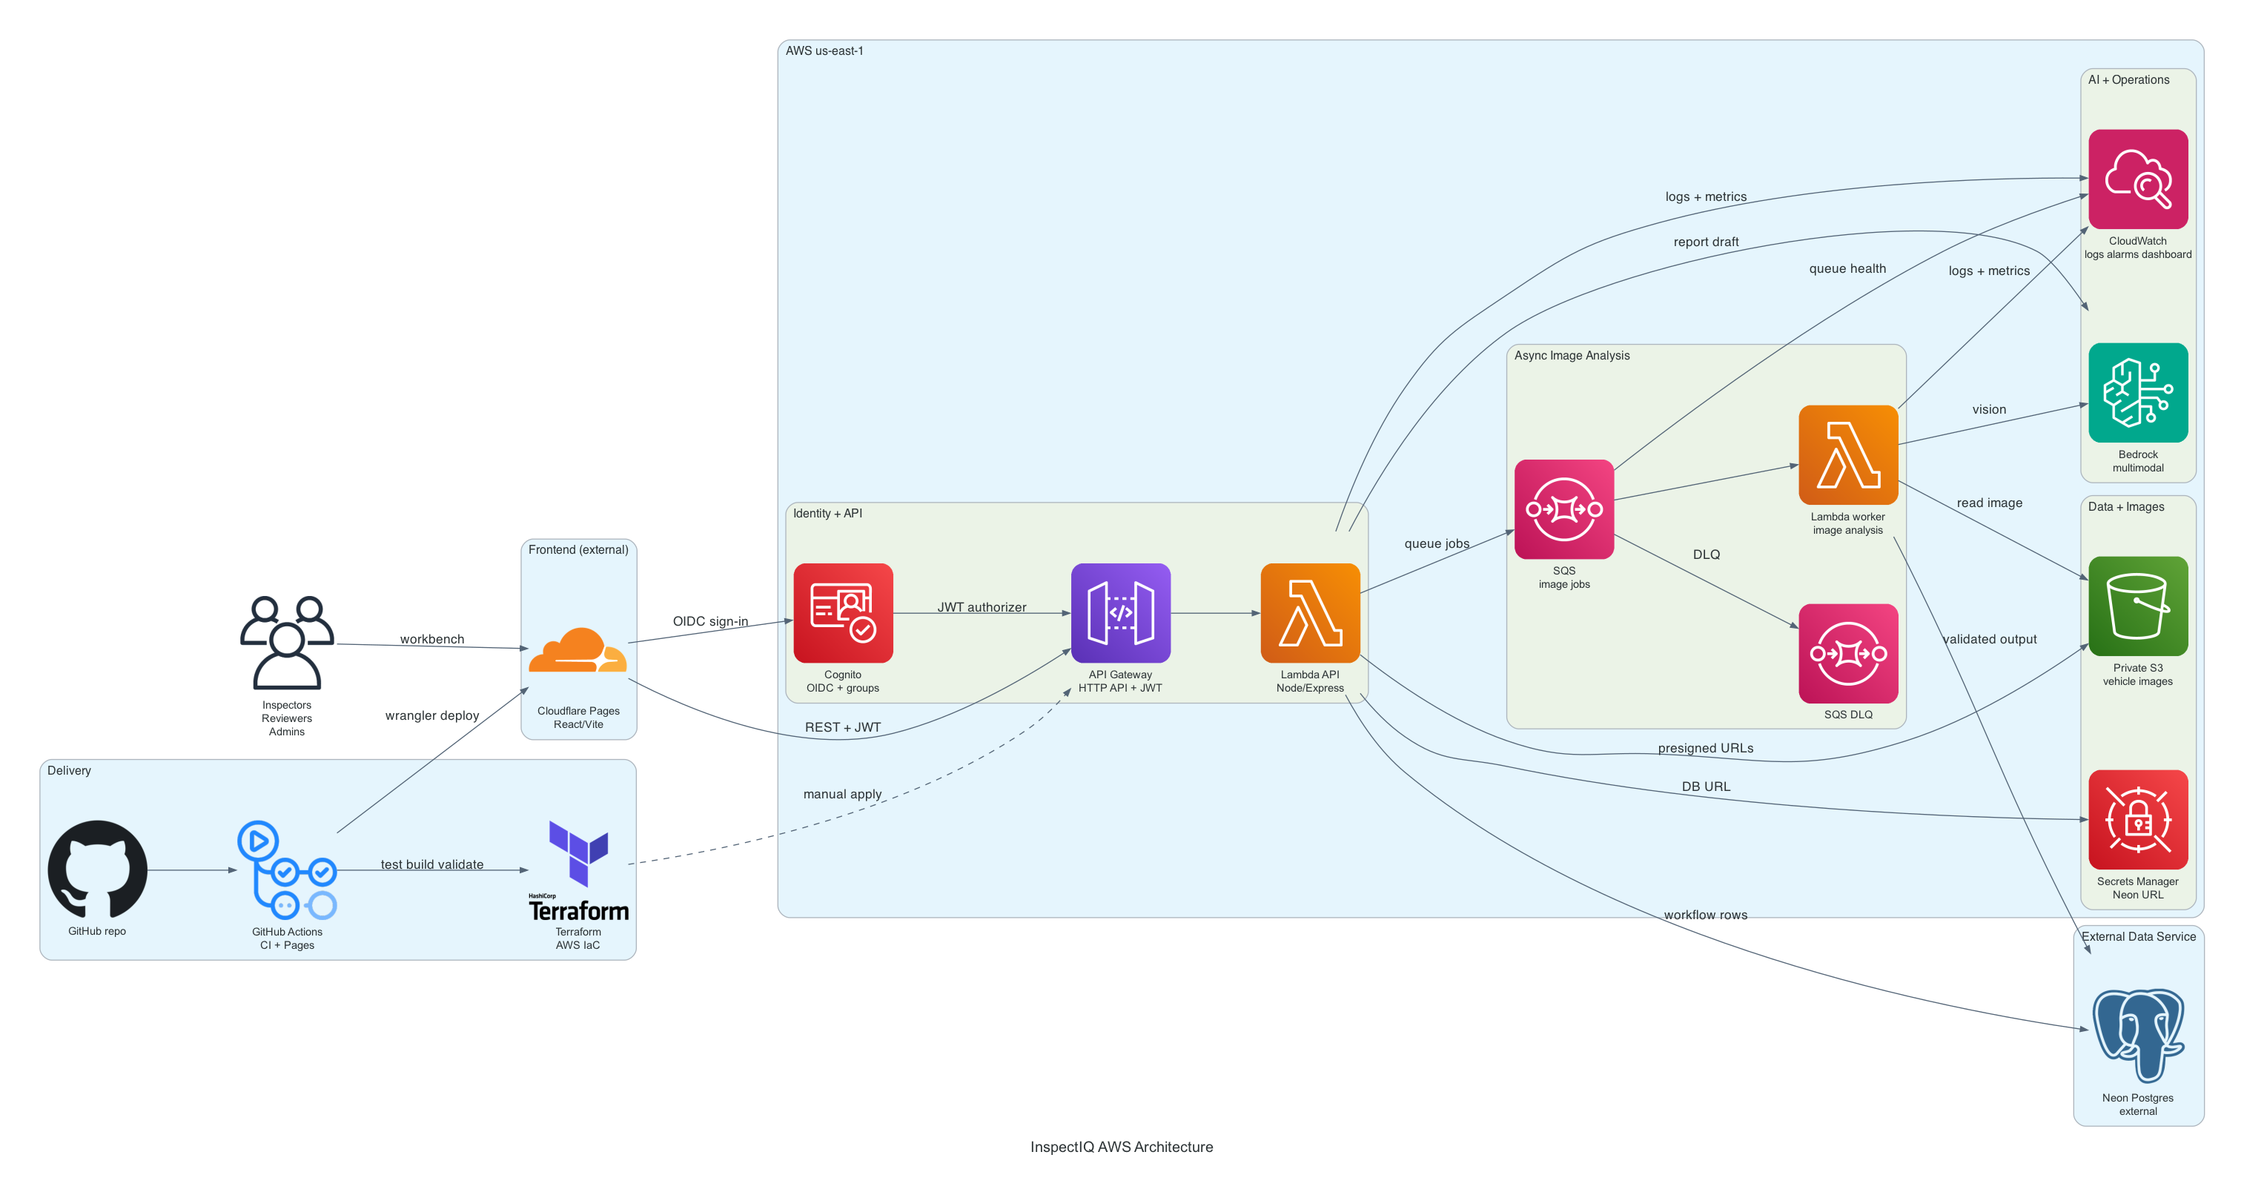Click the SQS image jobs queue icon

[1564, 509]
